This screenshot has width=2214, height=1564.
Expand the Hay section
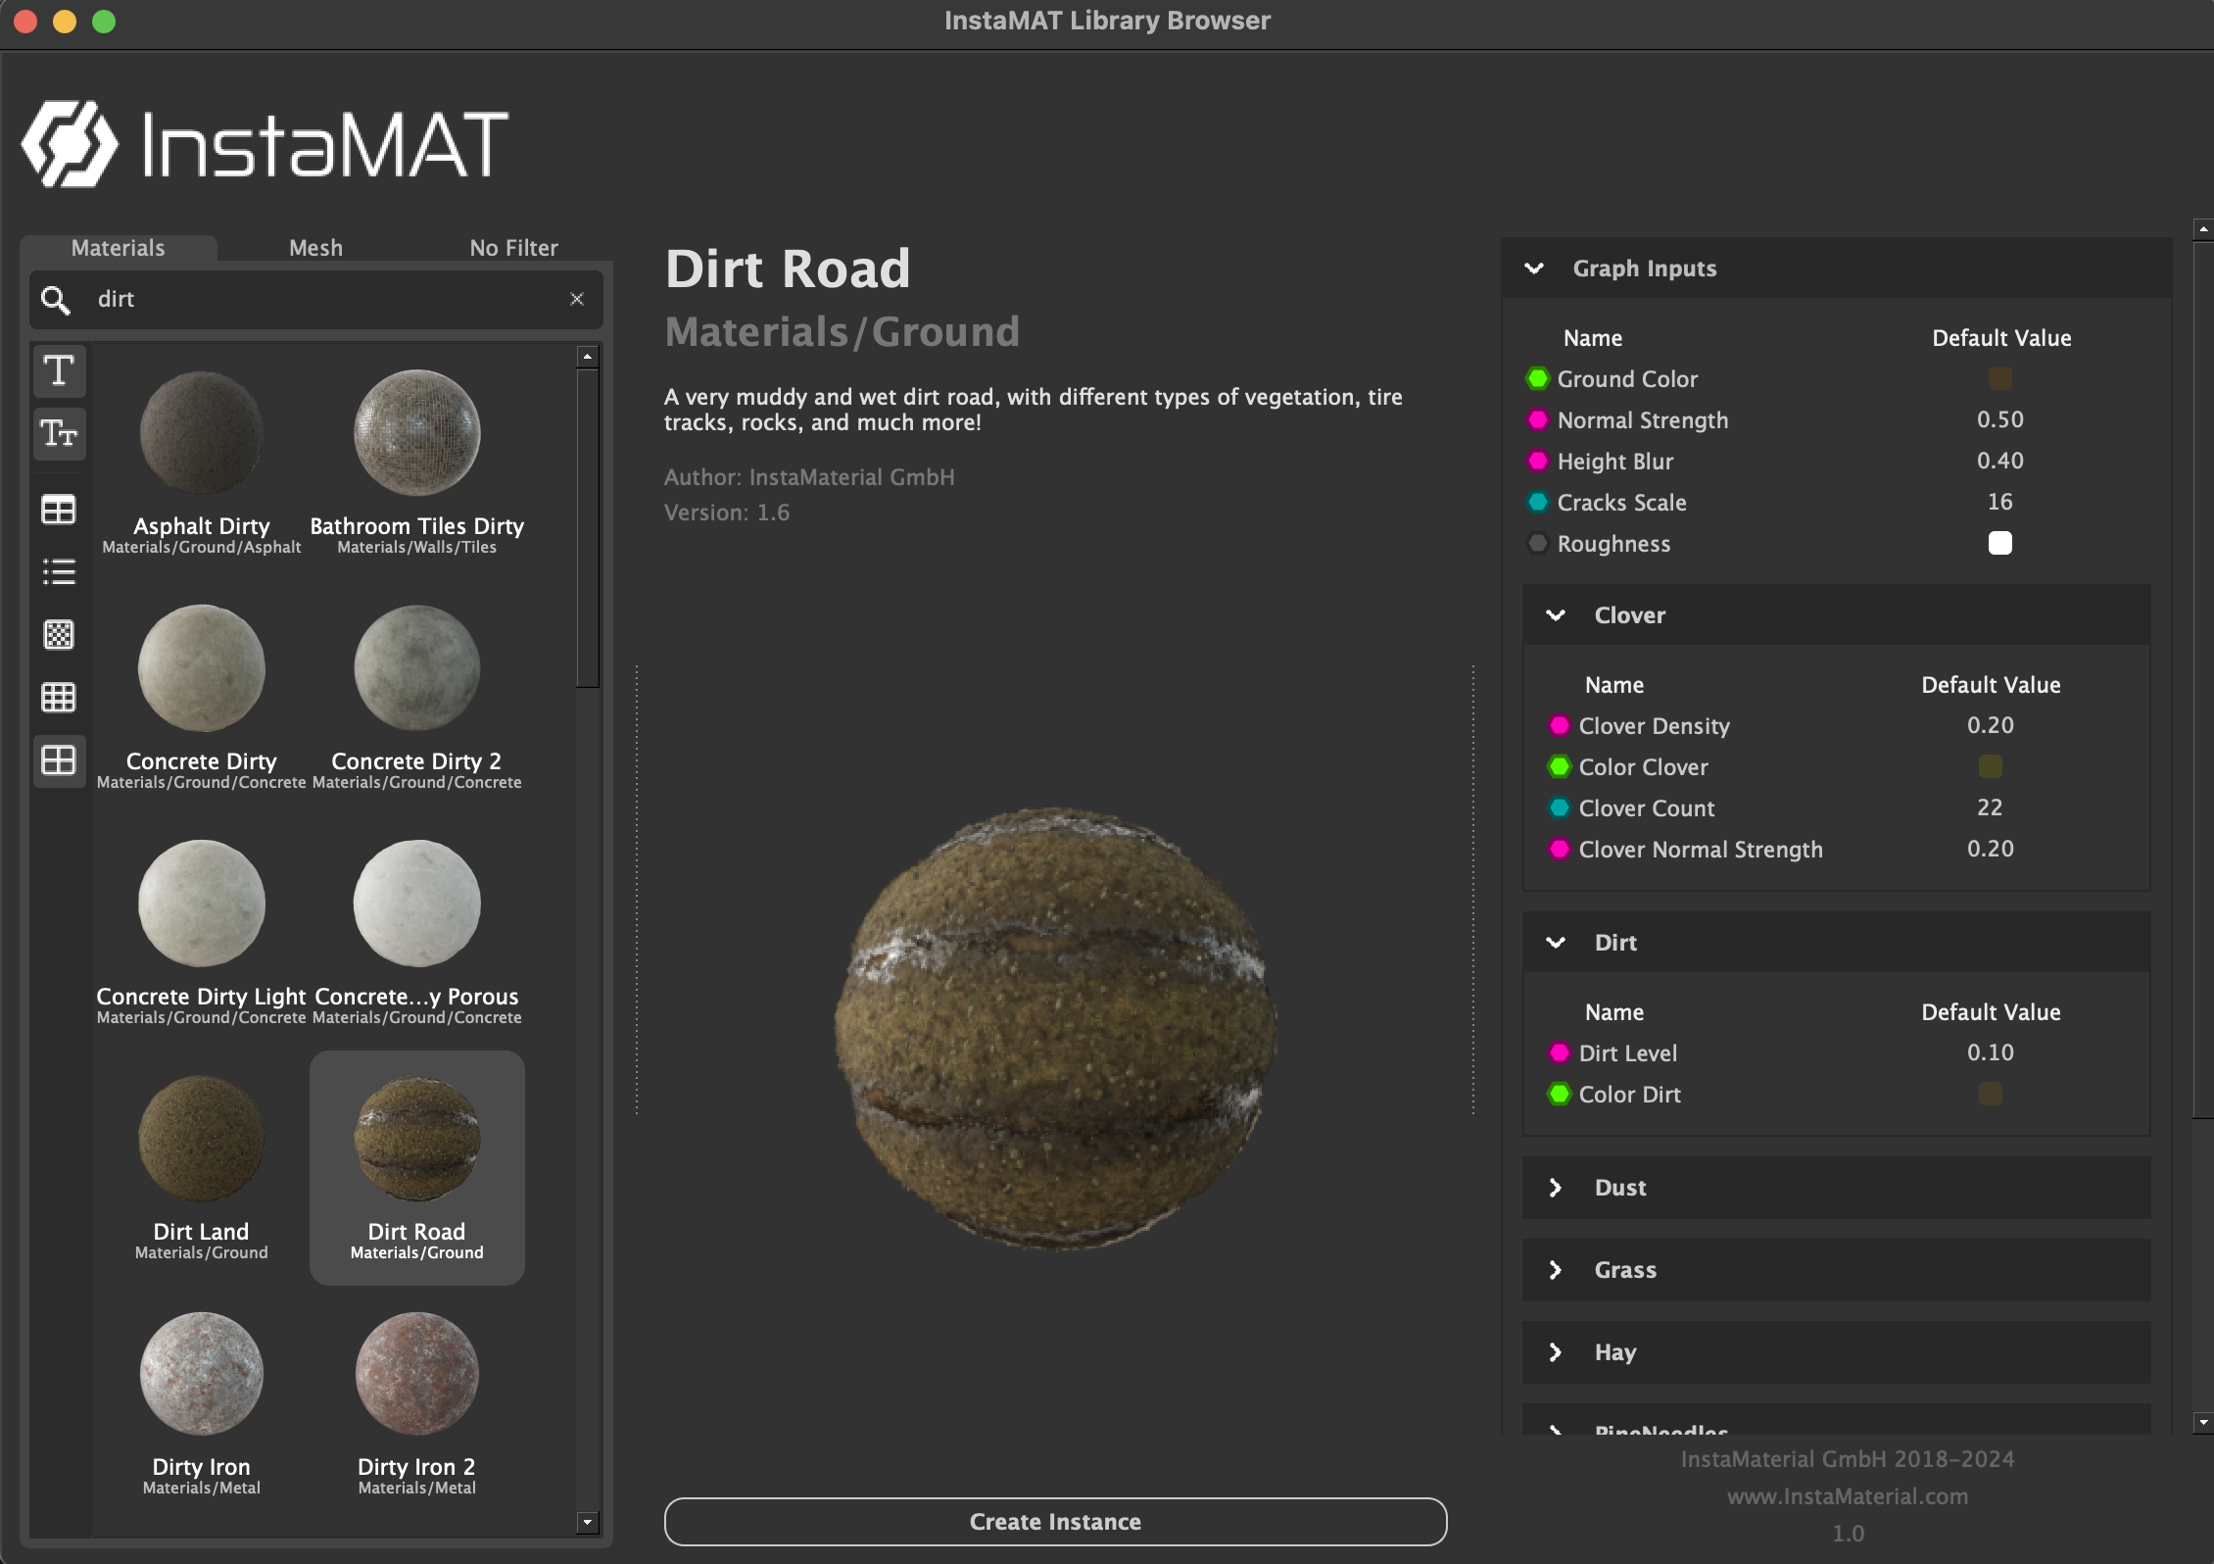[x=1557, y=1352]
